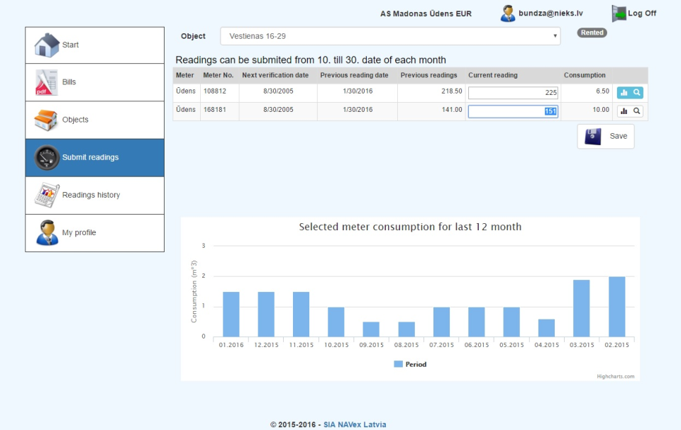Open the Object dropdown Vestienas 16-29
The height and width of the screenshot is (430, 681).
tap(390, 36)
